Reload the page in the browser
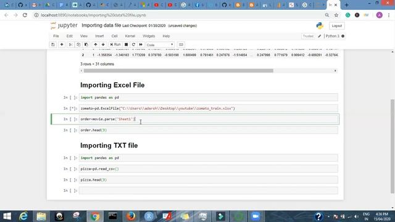Viewport: 395px width, 222px height. [25, 15]
